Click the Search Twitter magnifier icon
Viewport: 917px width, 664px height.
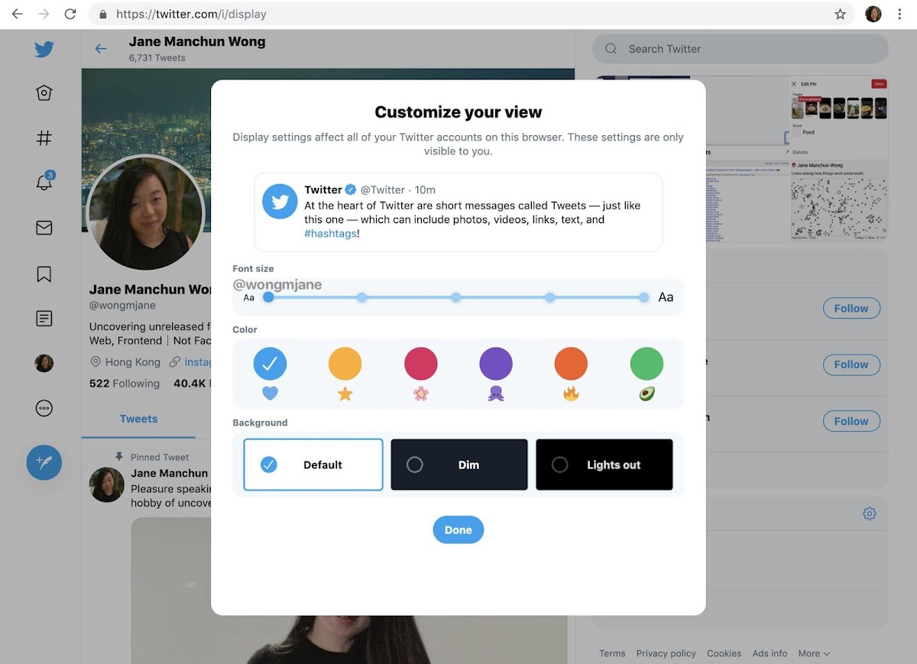click(611, 49)
